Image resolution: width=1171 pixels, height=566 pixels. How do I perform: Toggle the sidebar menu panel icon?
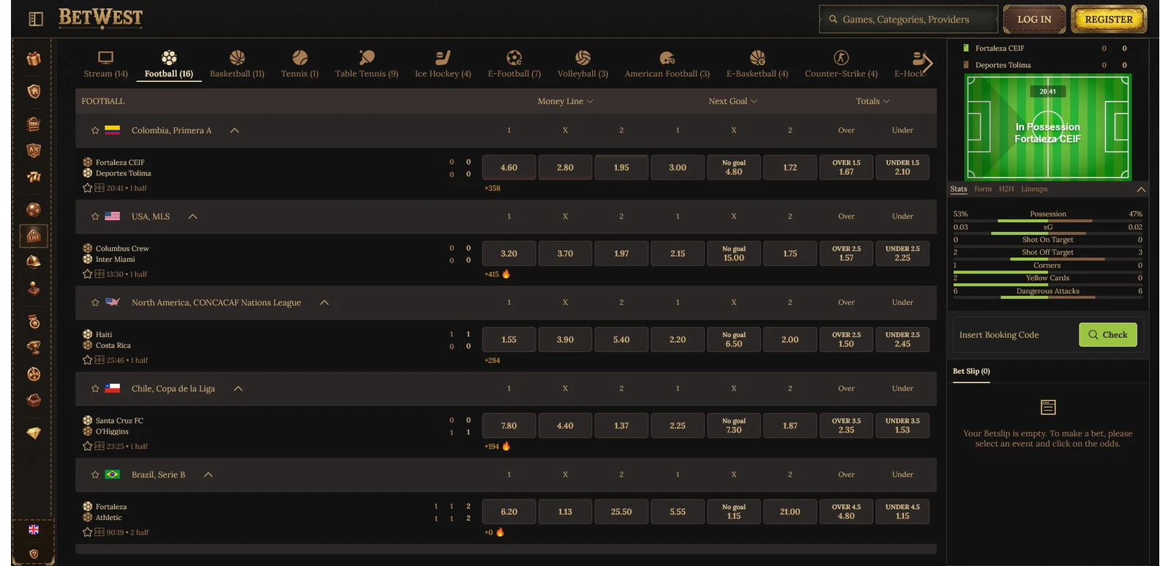(36, 19)
